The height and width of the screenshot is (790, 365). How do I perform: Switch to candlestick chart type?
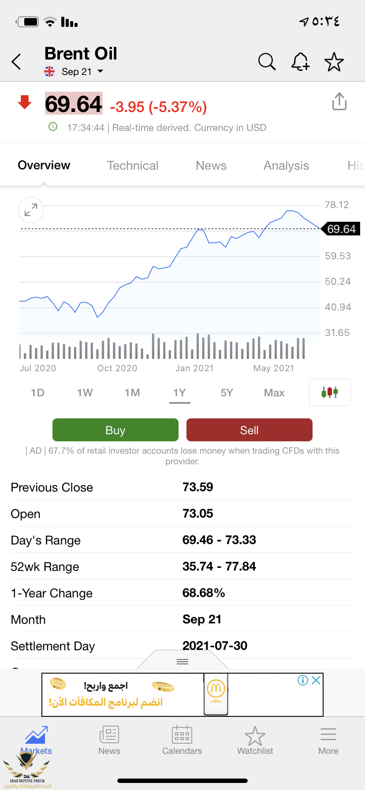[x=329, y=392]
